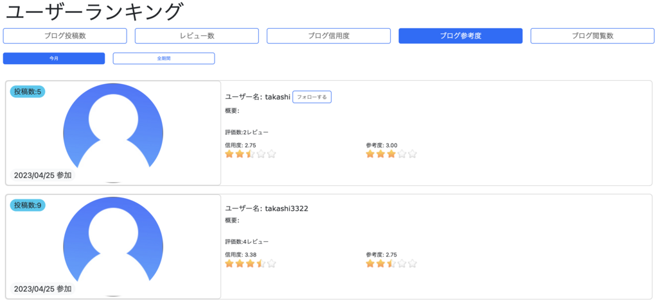Click the 投稿数:9 badge
Screen dimensions: 658x302
click(28, 205)
